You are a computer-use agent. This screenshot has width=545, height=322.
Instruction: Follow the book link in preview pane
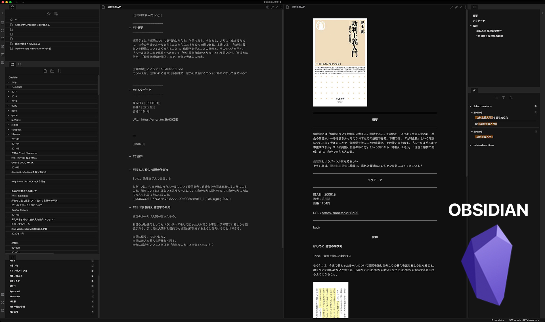316,227
